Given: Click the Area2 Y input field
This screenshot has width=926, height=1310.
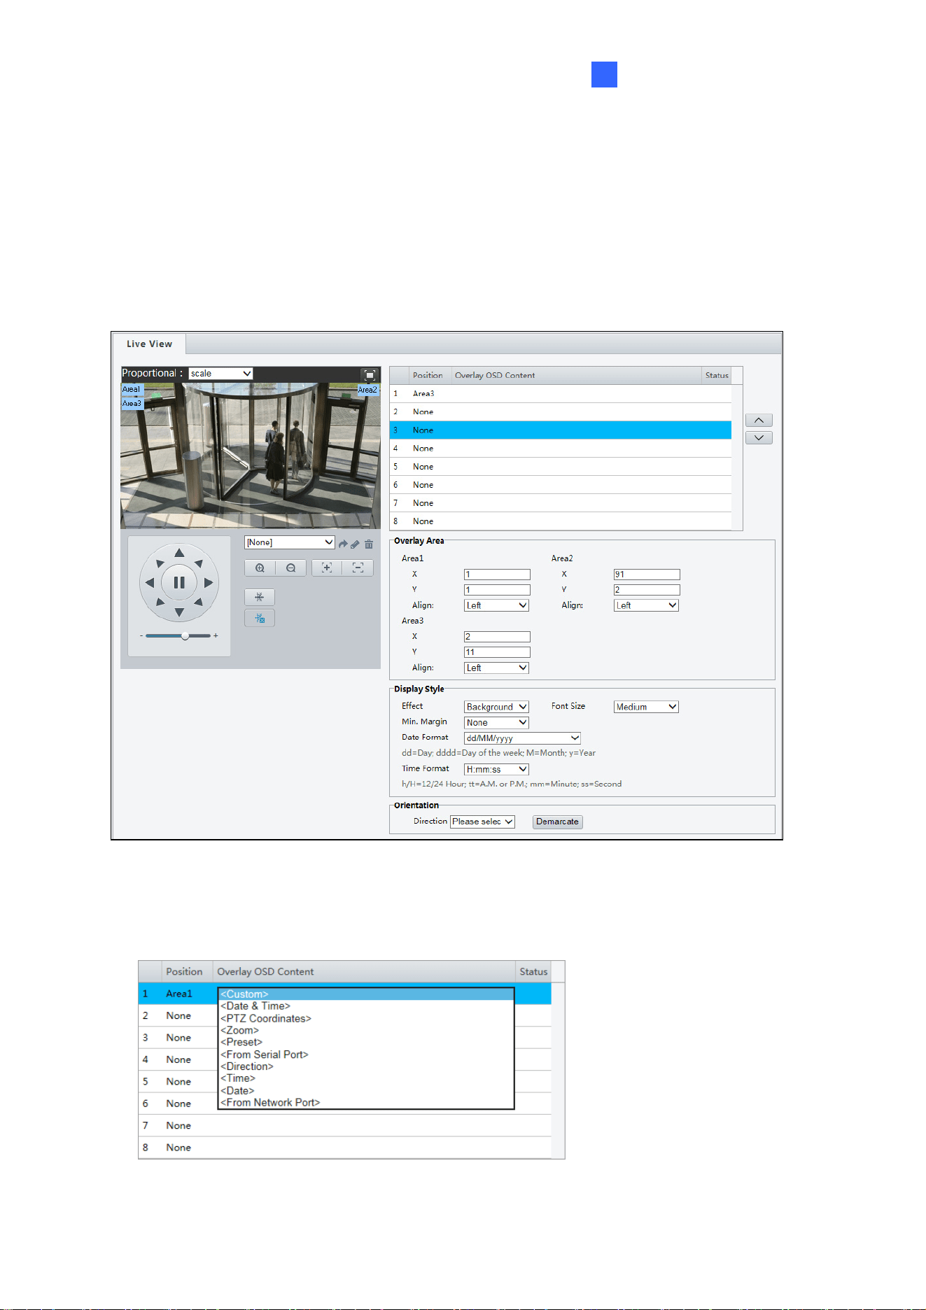Looking at the screenshot, I should pyautogui.click(x=647, y=590).
